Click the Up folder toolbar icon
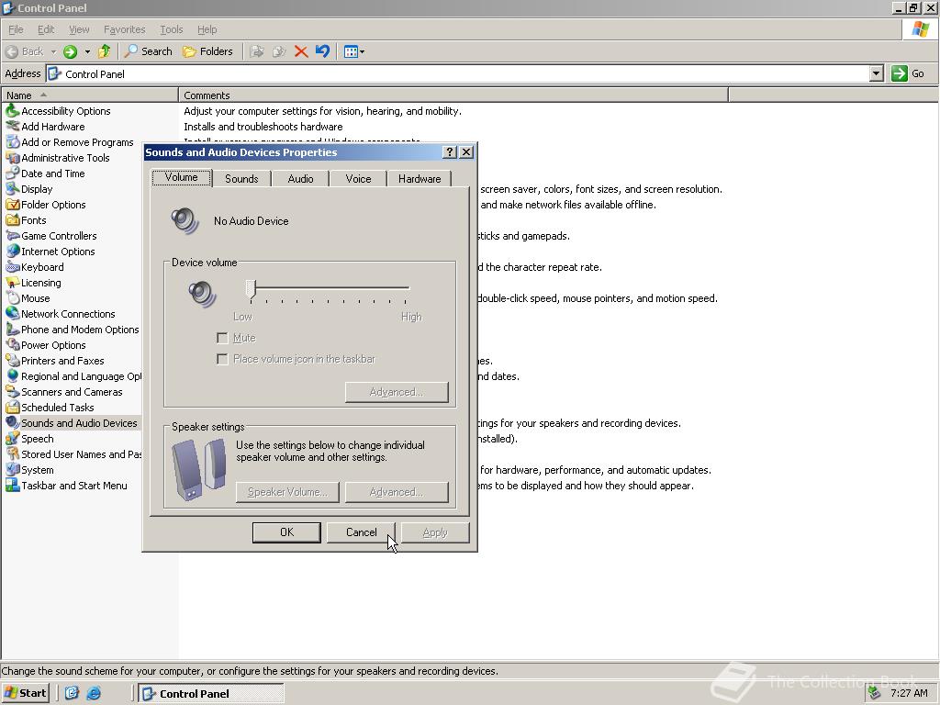This screenshot has height=705, width=940. pos(105,51)
